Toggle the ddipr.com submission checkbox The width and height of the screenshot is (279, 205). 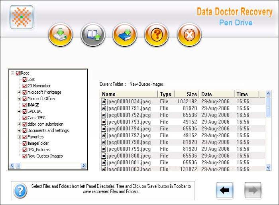(x=25, y=124)
